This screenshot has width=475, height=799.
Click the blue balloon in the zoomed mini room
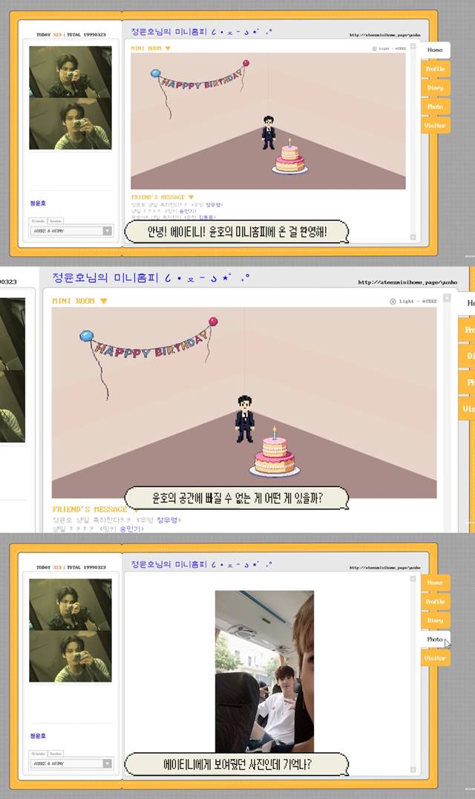click(x=88, y=336)
